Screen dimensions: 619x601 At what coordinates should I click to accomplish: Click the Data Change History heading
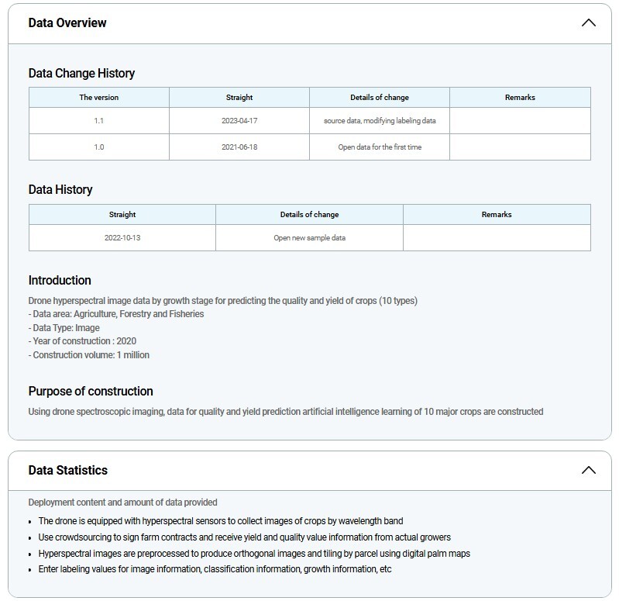[x=81, y=74]
